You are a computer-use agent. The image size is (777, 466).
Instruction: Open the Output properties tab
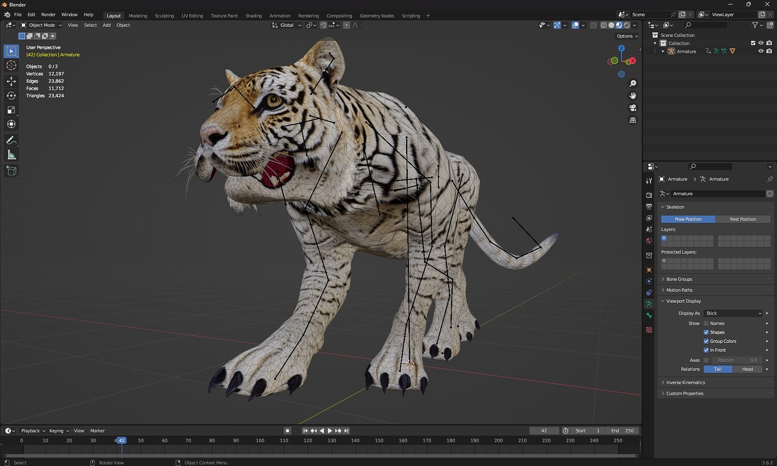coord(649,207)
